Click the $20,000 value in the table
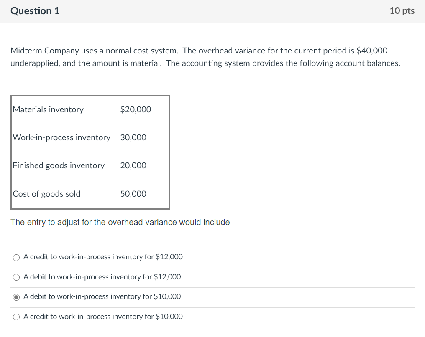 [135, 109]
